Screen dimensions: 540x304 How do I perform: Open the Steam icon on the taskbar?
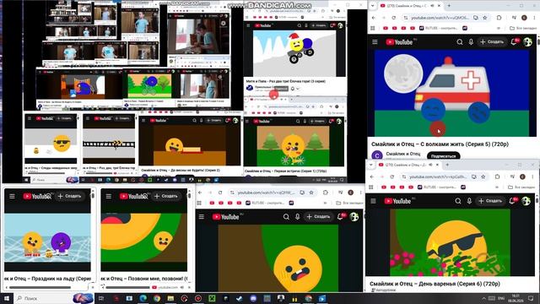coord(239,298)
